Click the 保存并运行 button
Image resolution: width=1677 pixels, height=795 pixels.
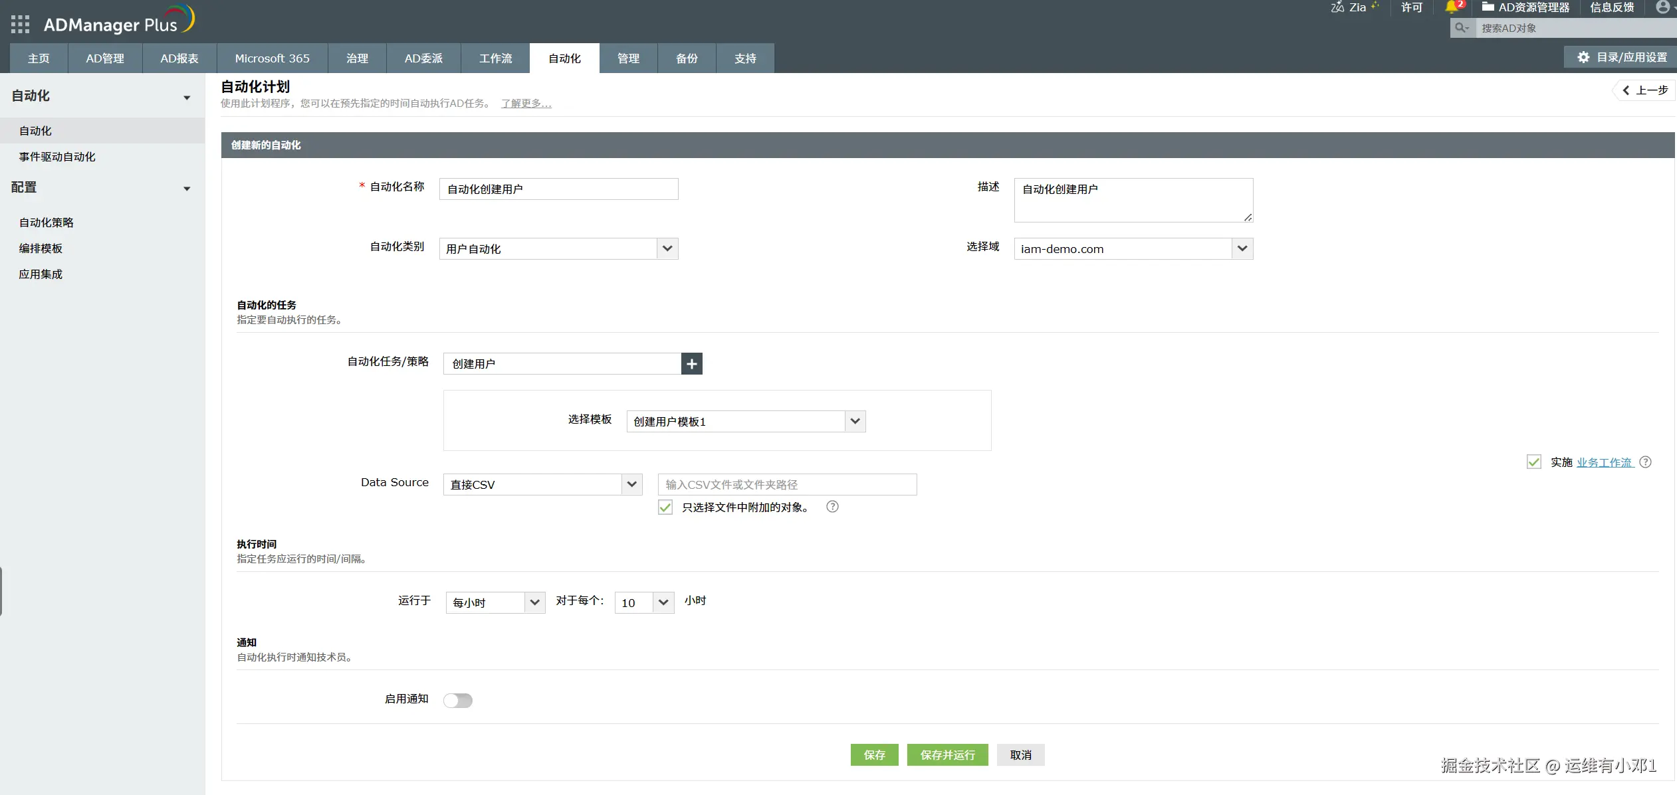pos(947,755)
